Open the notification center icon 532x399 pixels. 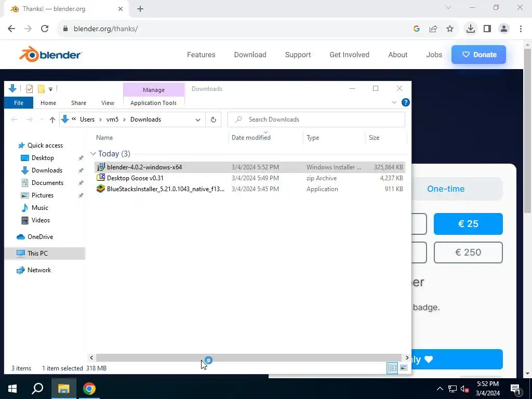click(x=515, y=389)
